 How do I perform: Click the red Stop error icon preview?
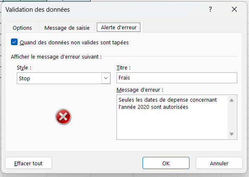pos(63,117)
